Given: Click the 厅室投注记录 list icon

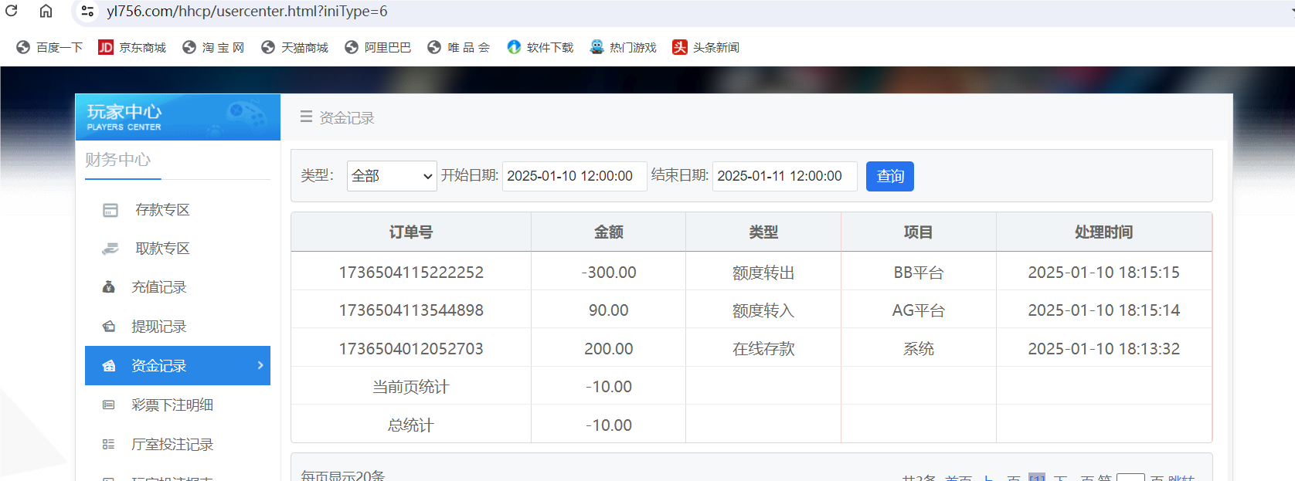Looking at the screenshot, I should [x=109, y=445].
